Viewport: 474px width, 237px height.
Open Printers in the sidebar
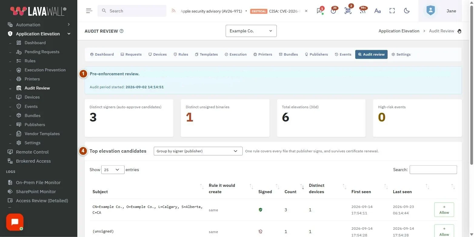[32, 79]
